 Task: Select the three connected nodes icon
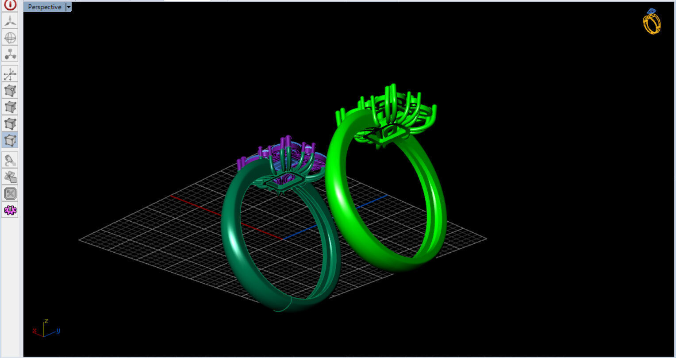[10, 54]
